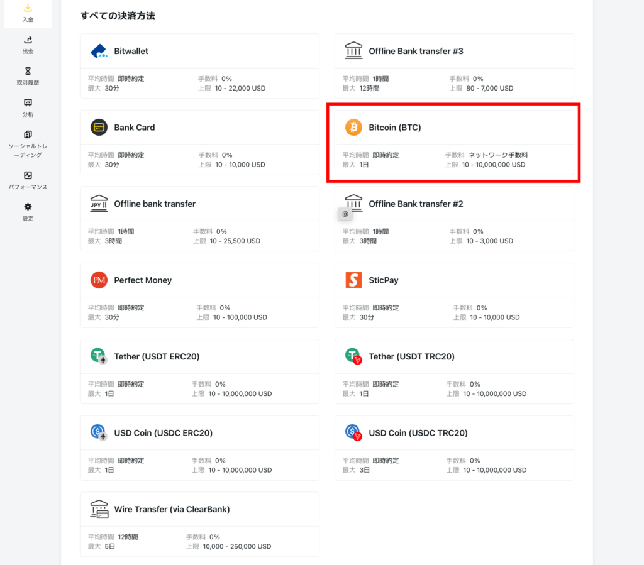Select the USD Coin (USDC ERC20) icon
The image size is (644, 565).
(99, 432)
